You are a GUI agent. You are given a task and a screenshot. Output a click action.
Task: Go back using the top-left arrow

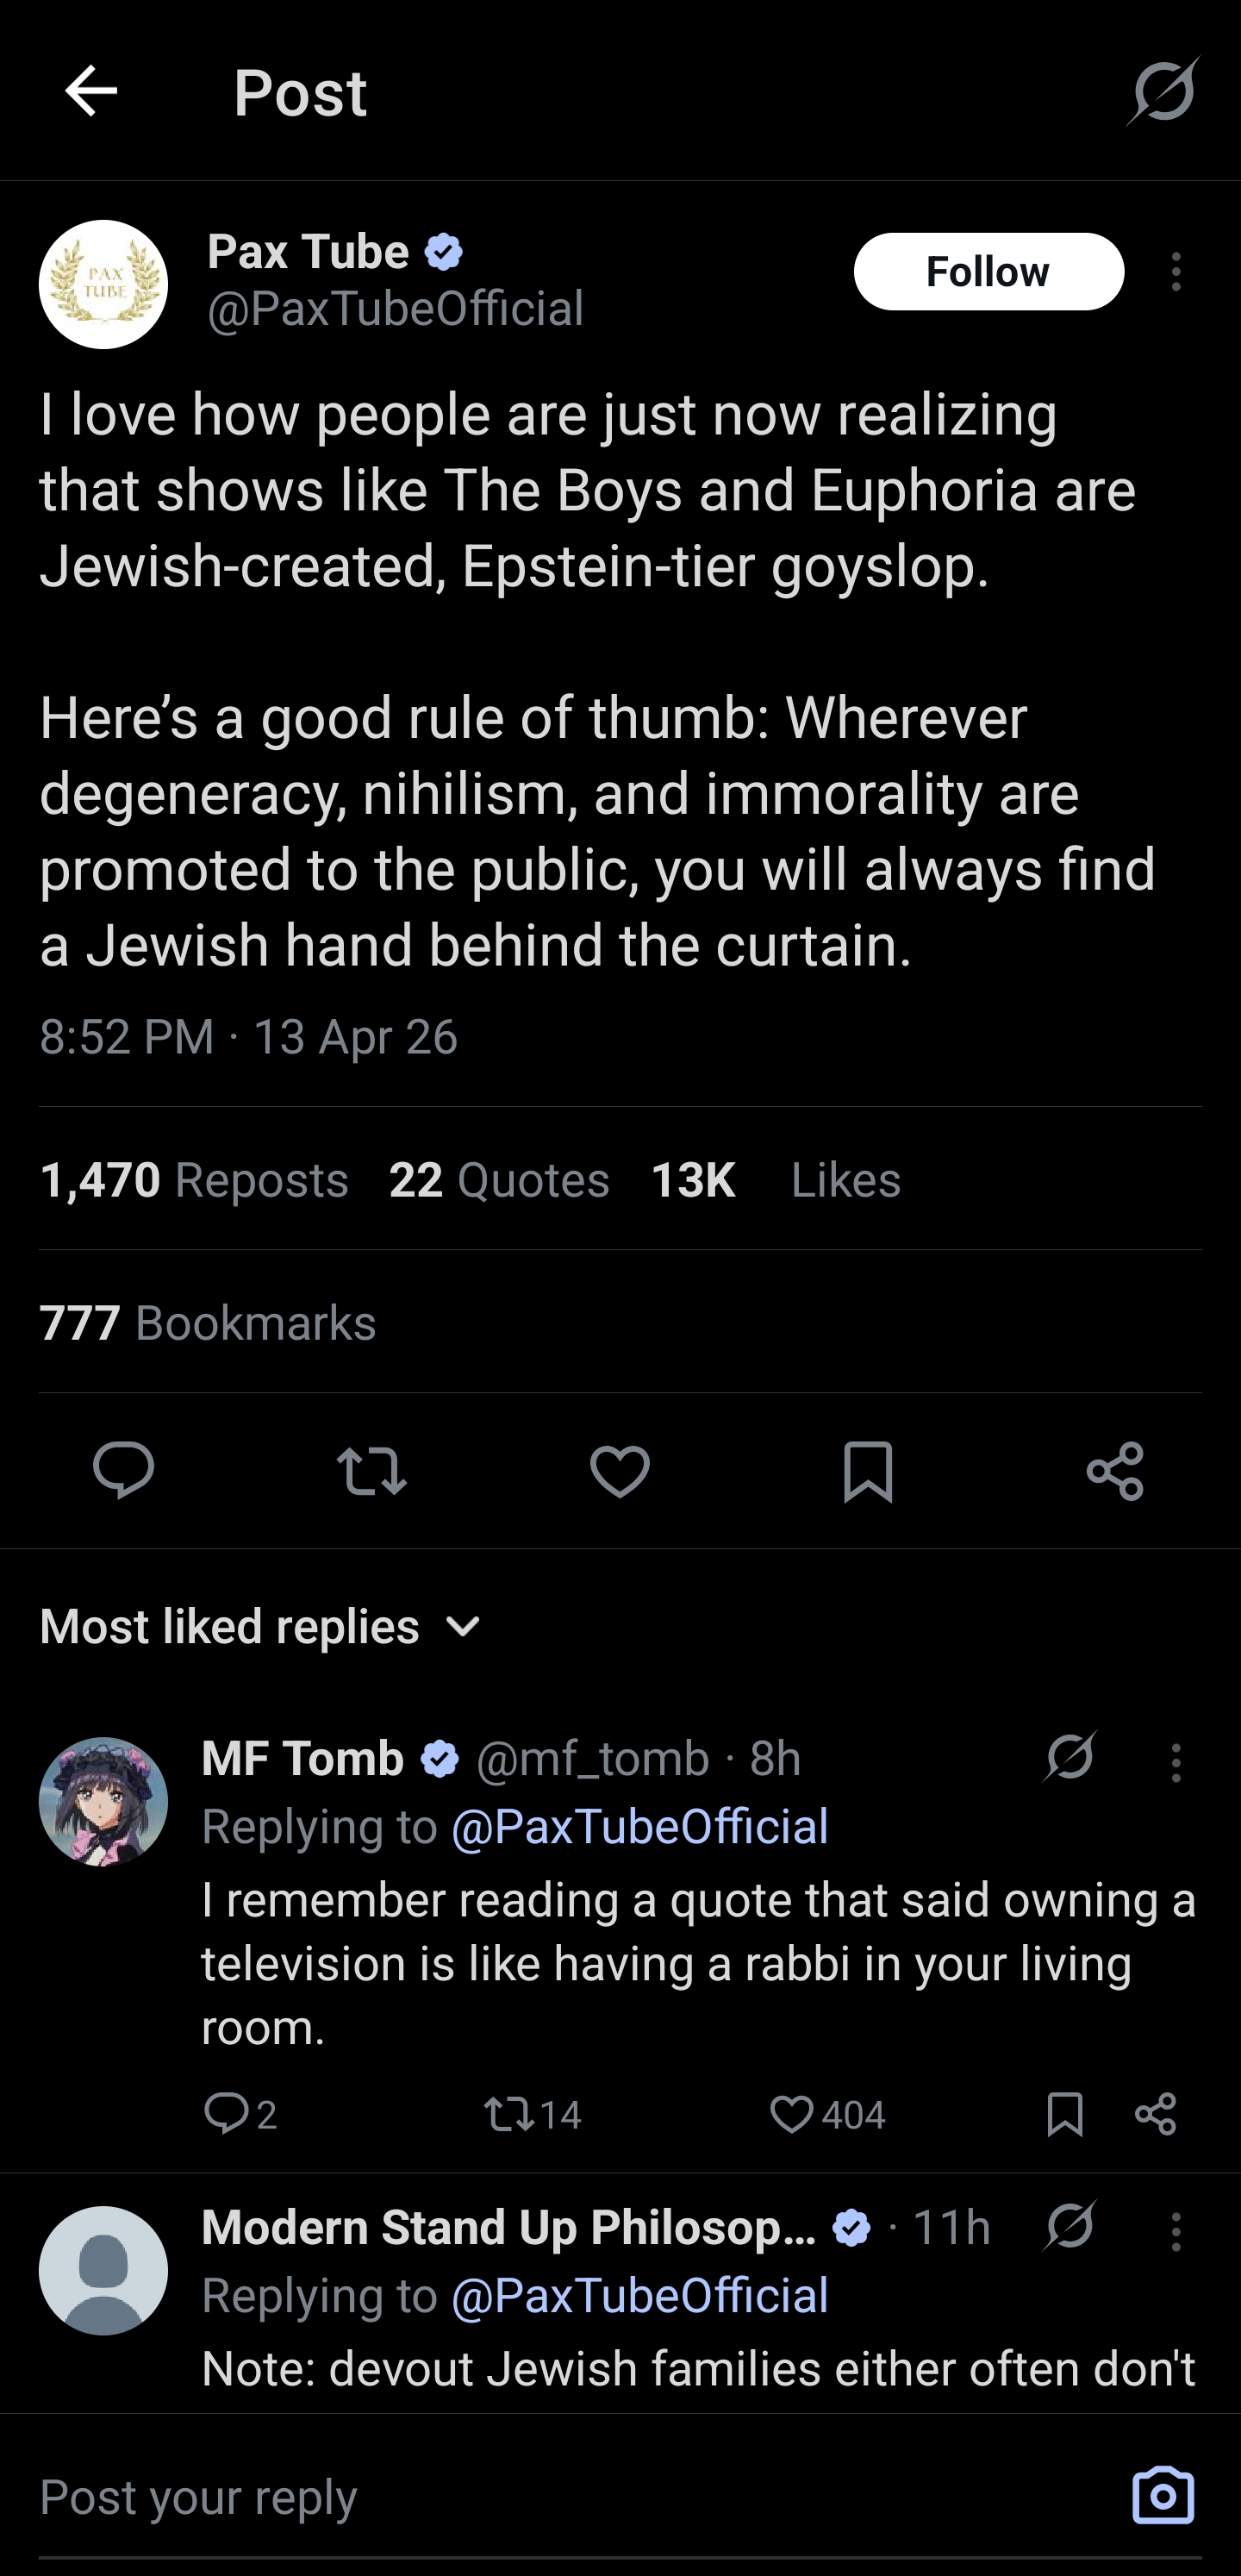coord(91,91)
